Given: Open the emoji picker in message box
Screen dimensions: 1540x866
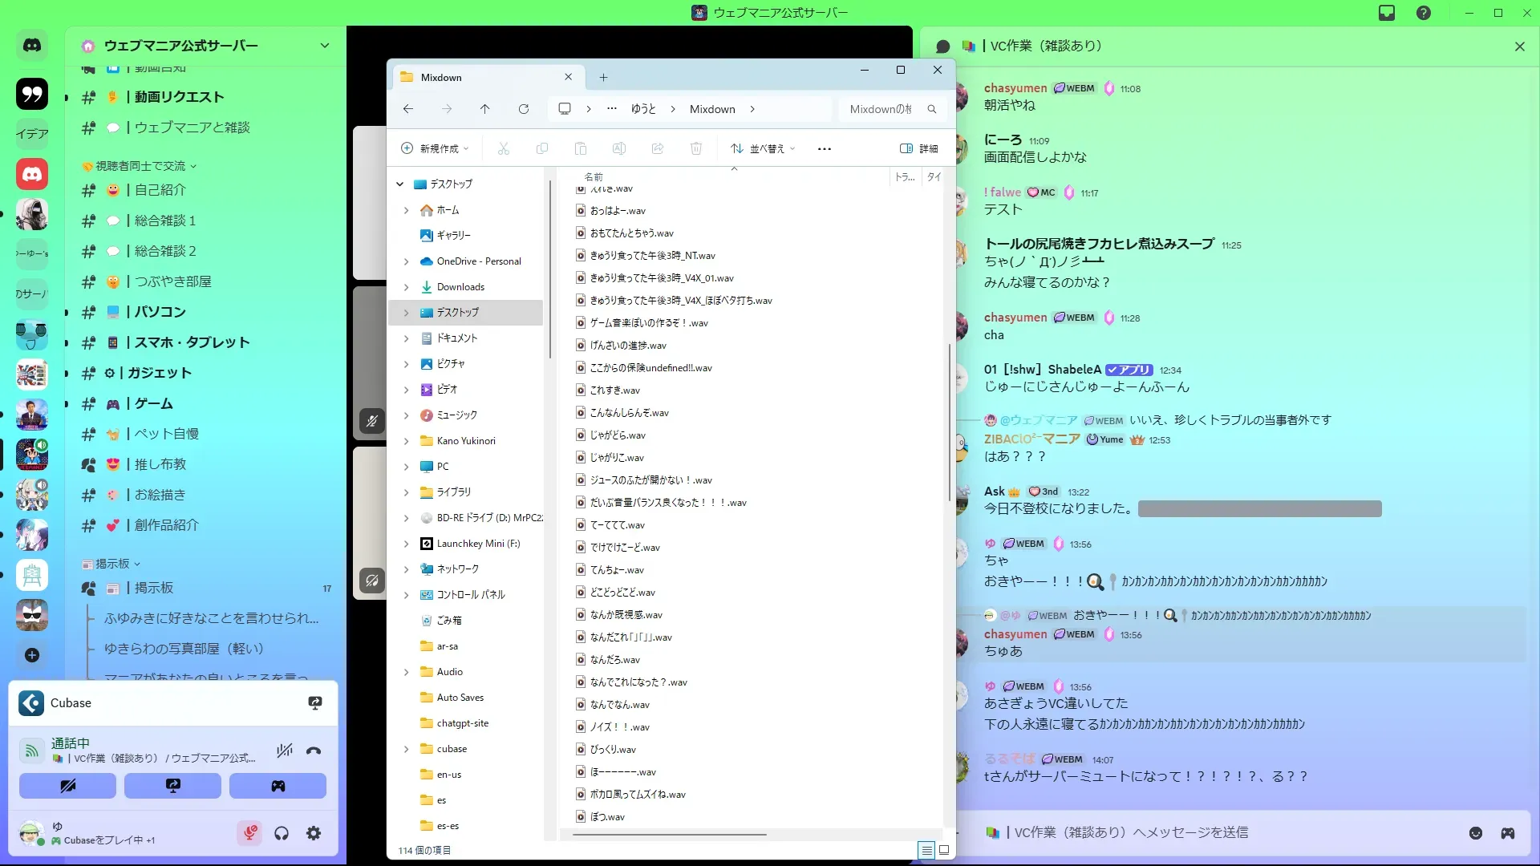Looking at the screenshot, I should click(1476, 833).
